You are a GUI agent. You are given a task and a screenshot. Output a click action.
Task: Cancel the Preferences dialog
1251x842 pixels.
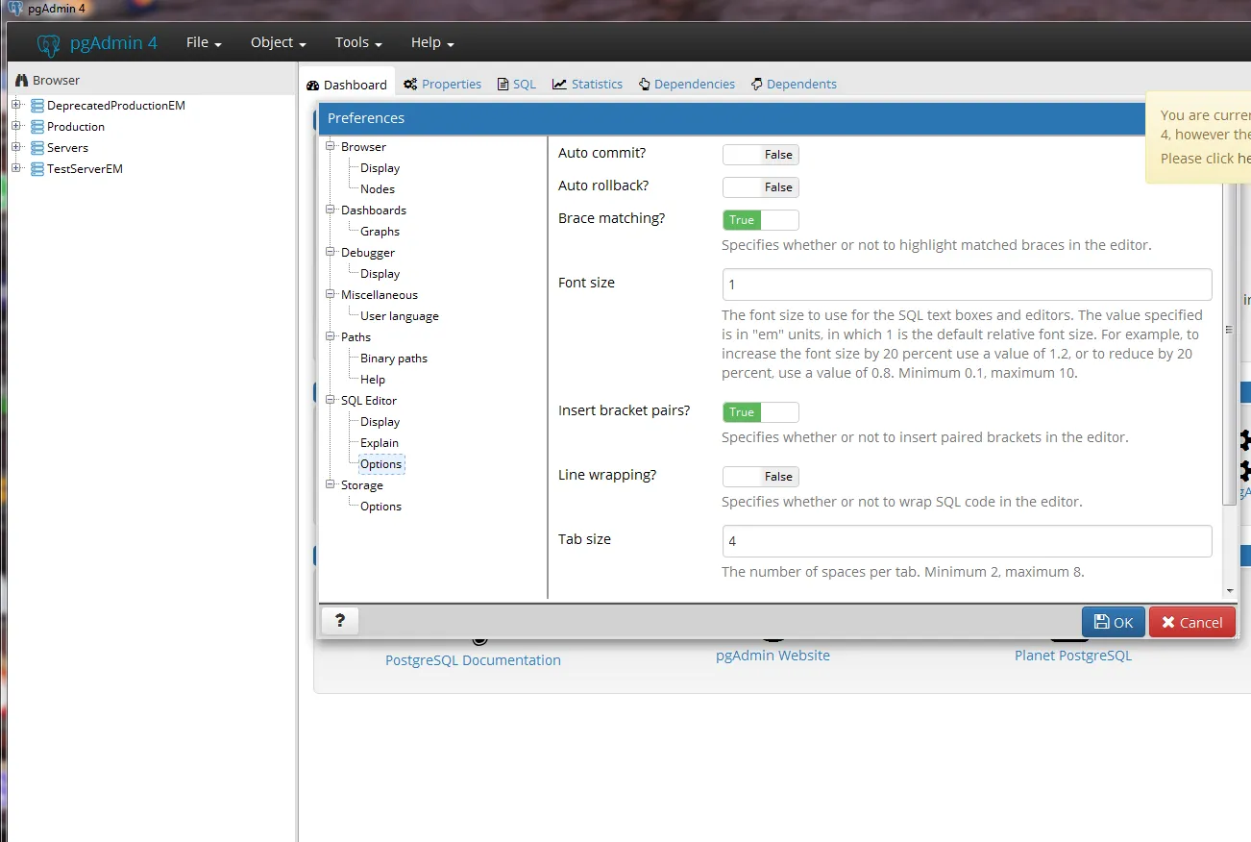(x=1192, y=622)
